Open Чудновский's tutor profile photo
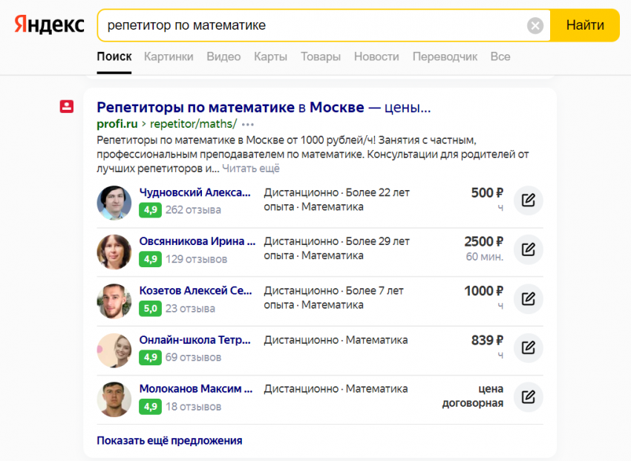 pyautogui.click(x=114, y=202)
